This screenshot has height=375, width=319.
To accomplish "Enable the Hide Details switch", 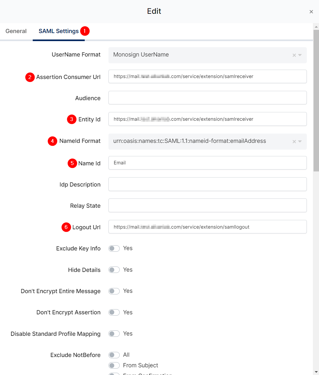I will click(x=114, y=270).
